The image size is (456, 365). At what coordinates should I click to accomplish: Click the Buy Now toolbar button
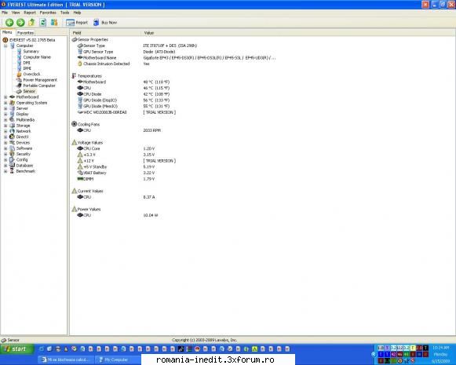click(105, 23)
